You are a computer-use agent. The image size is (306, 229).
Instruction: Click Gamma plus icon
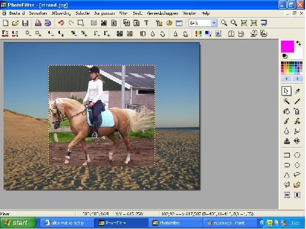point(107,34)
